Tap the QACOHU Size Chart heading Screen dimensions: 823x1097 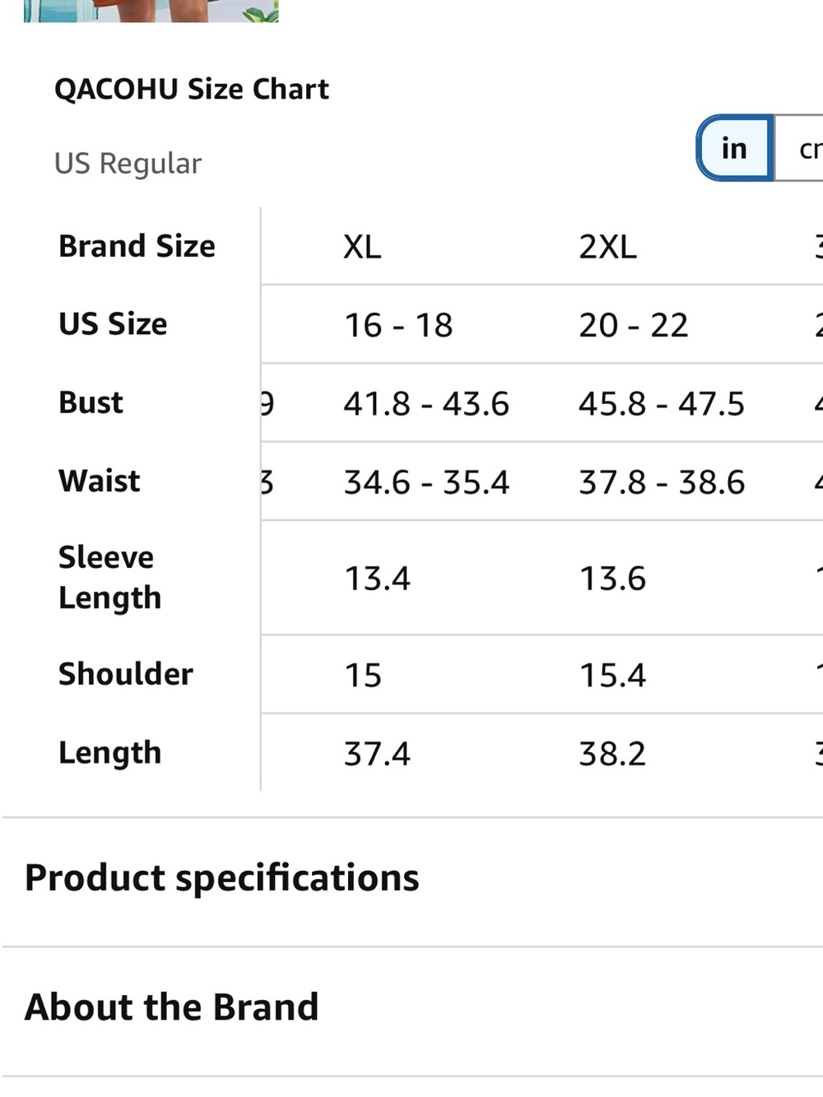(x=192, y=89)
